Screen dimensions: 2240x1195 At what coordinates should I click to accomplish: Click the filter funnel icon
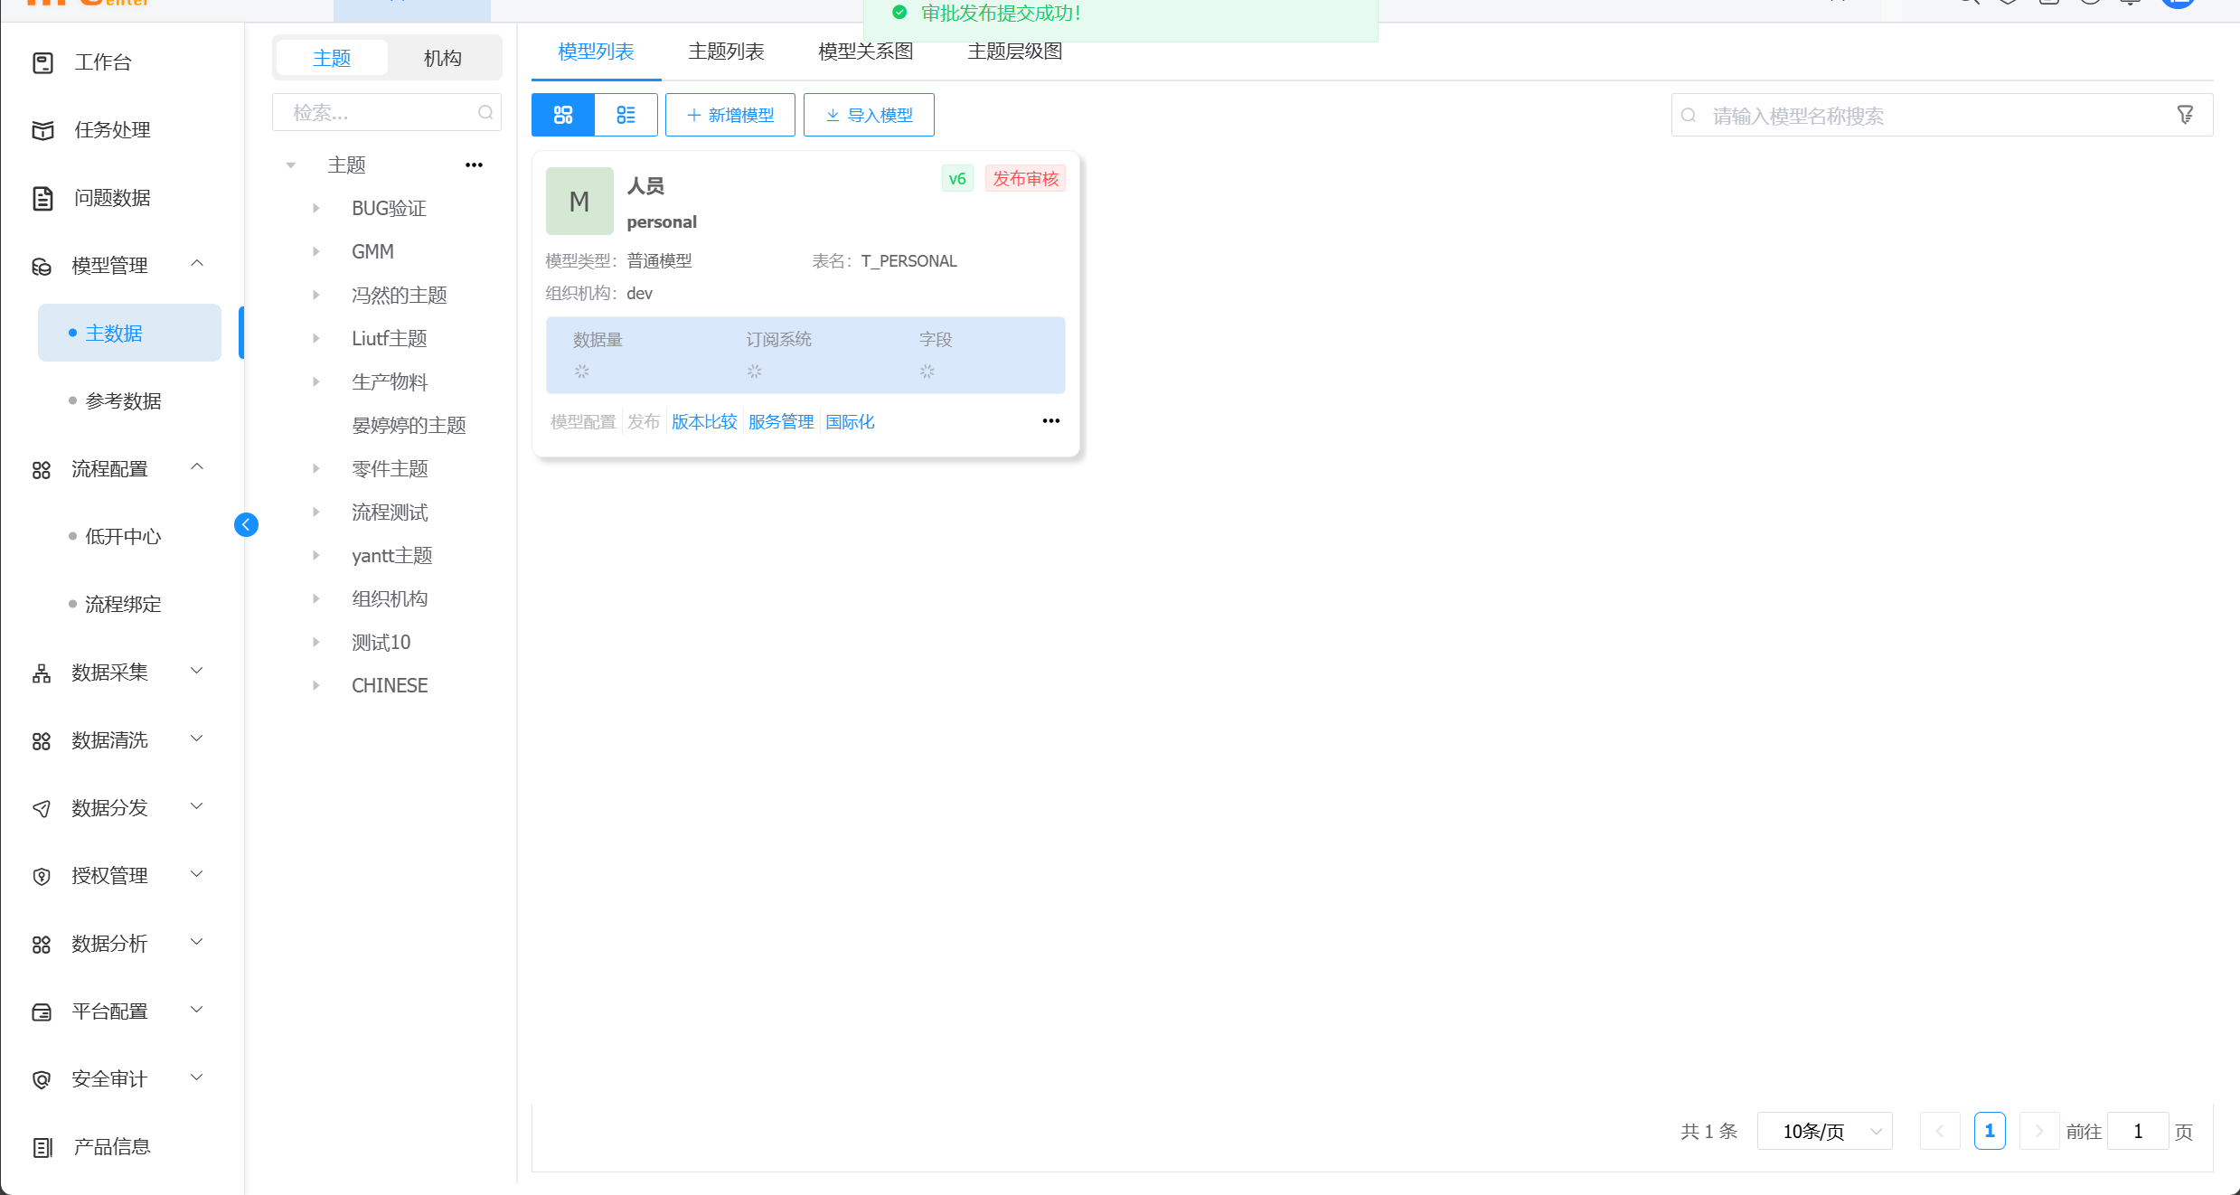(x=2185, y=115)
